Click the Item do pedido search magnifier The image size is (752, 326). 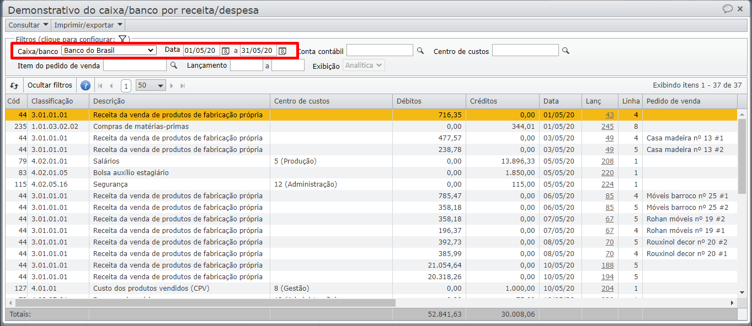tap(173, 65)
